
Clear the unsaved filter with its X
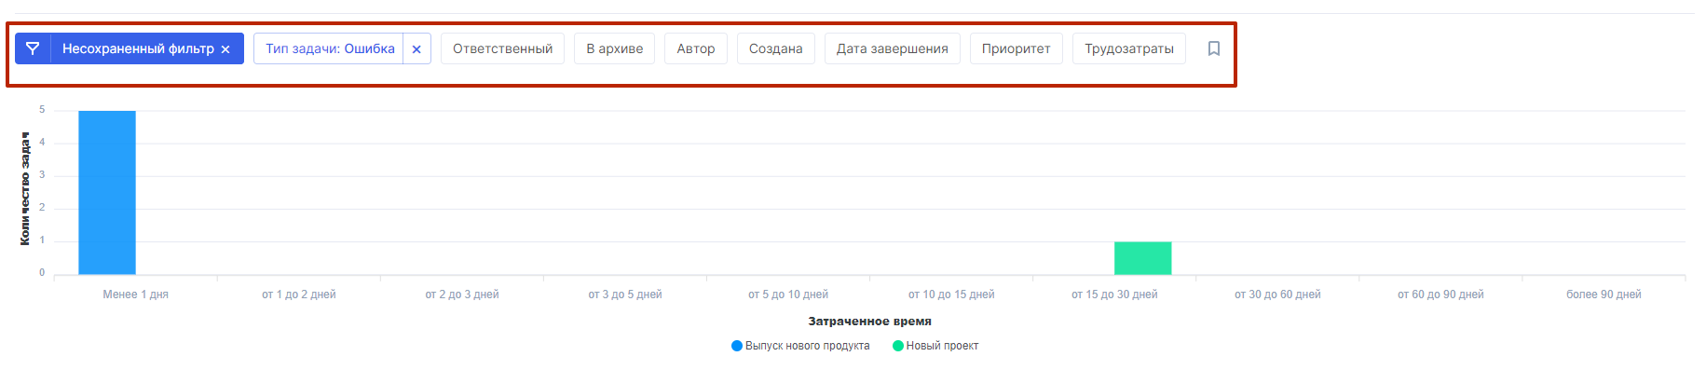[x=225, y=49]
